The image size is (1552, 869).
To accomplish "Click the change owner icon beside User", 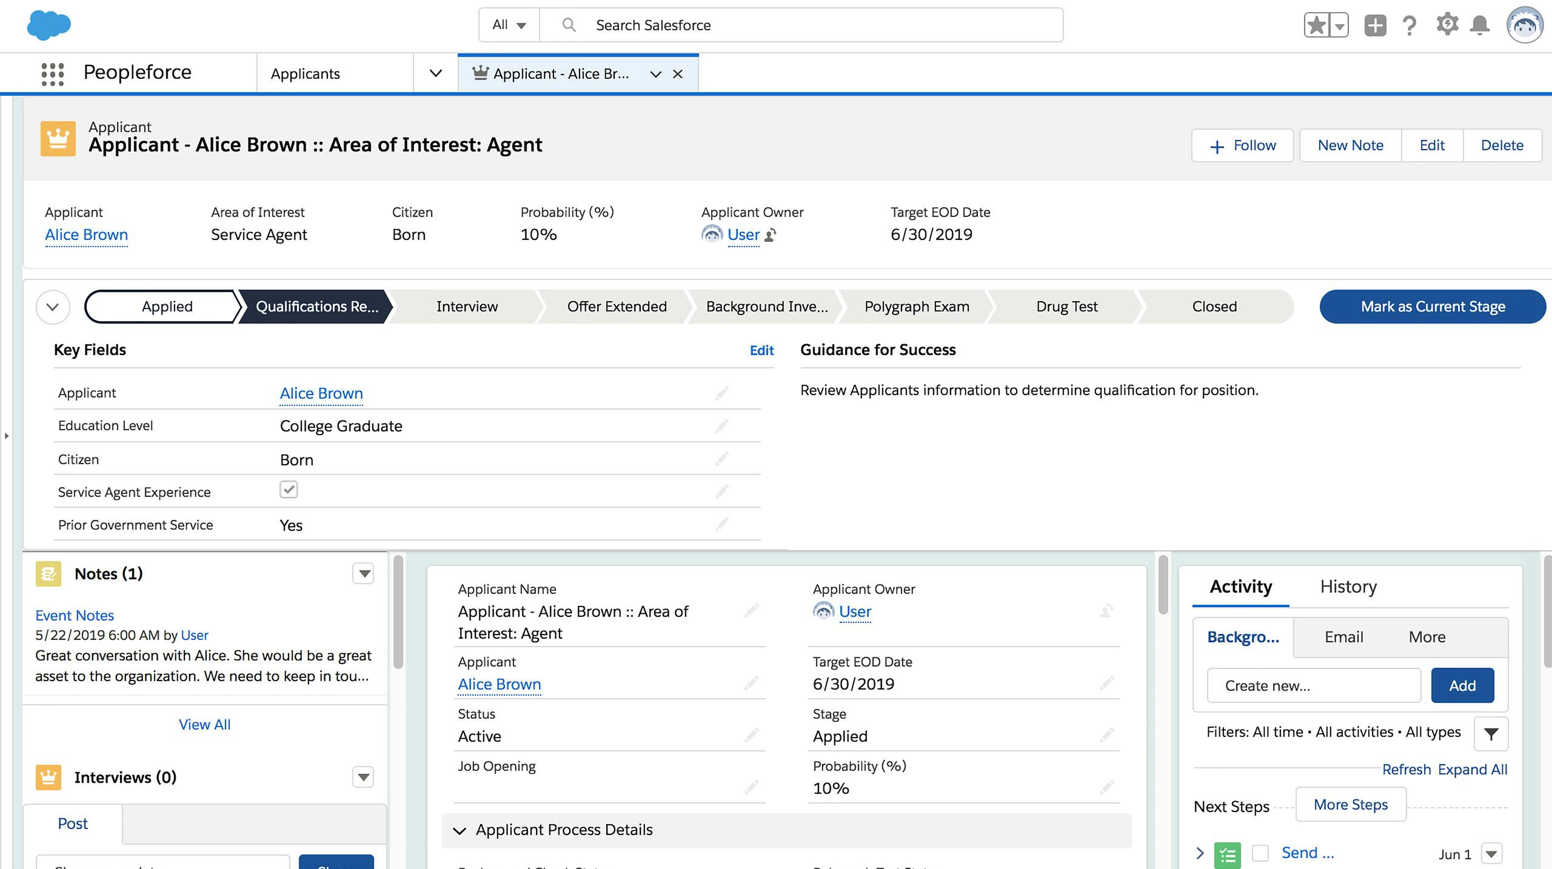I will (771, 235).
